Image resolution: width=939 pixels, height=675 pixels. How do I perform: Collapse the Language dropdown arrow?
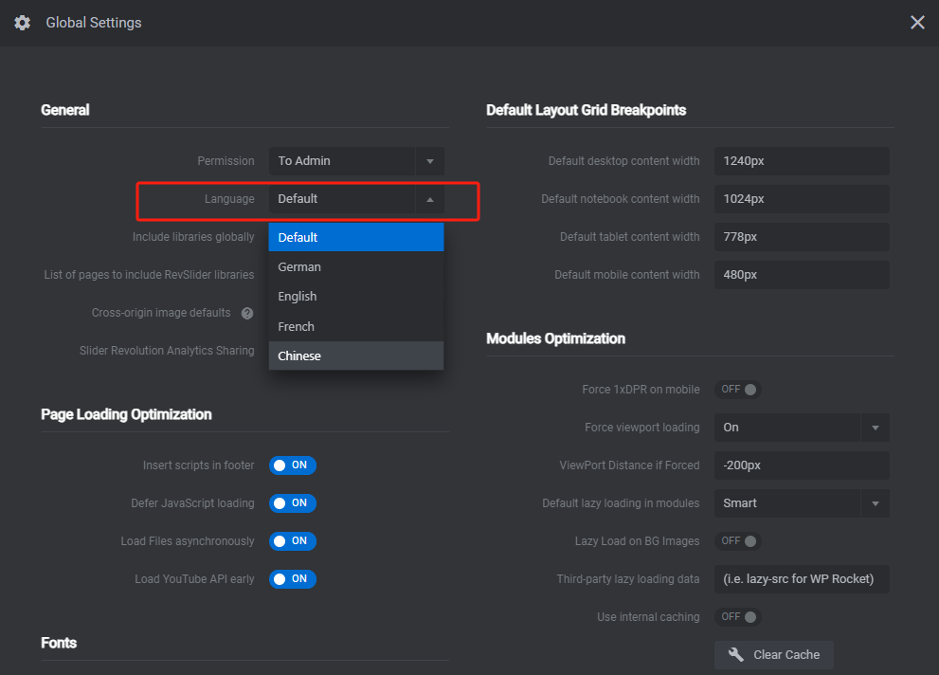429,199
